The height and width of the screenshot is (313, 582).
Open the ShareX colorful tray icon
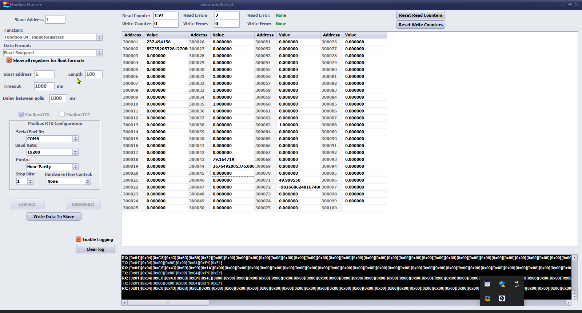point(487,298)
